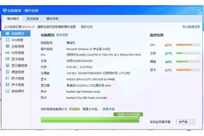Click the 温度检测 panel heading
The height and width of the screenshot is (136, 204).
pos(156,35)
